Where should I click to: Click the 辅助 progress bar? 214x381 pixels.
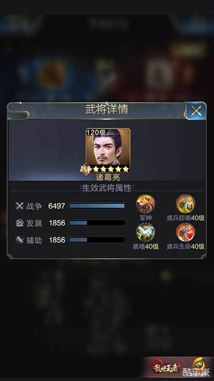[x=97, y=240]
